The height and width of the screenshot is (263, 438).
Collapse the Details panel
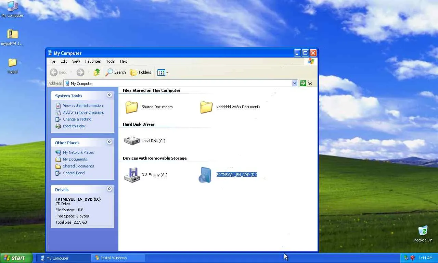pyautogui.click(x=109, y=189)
